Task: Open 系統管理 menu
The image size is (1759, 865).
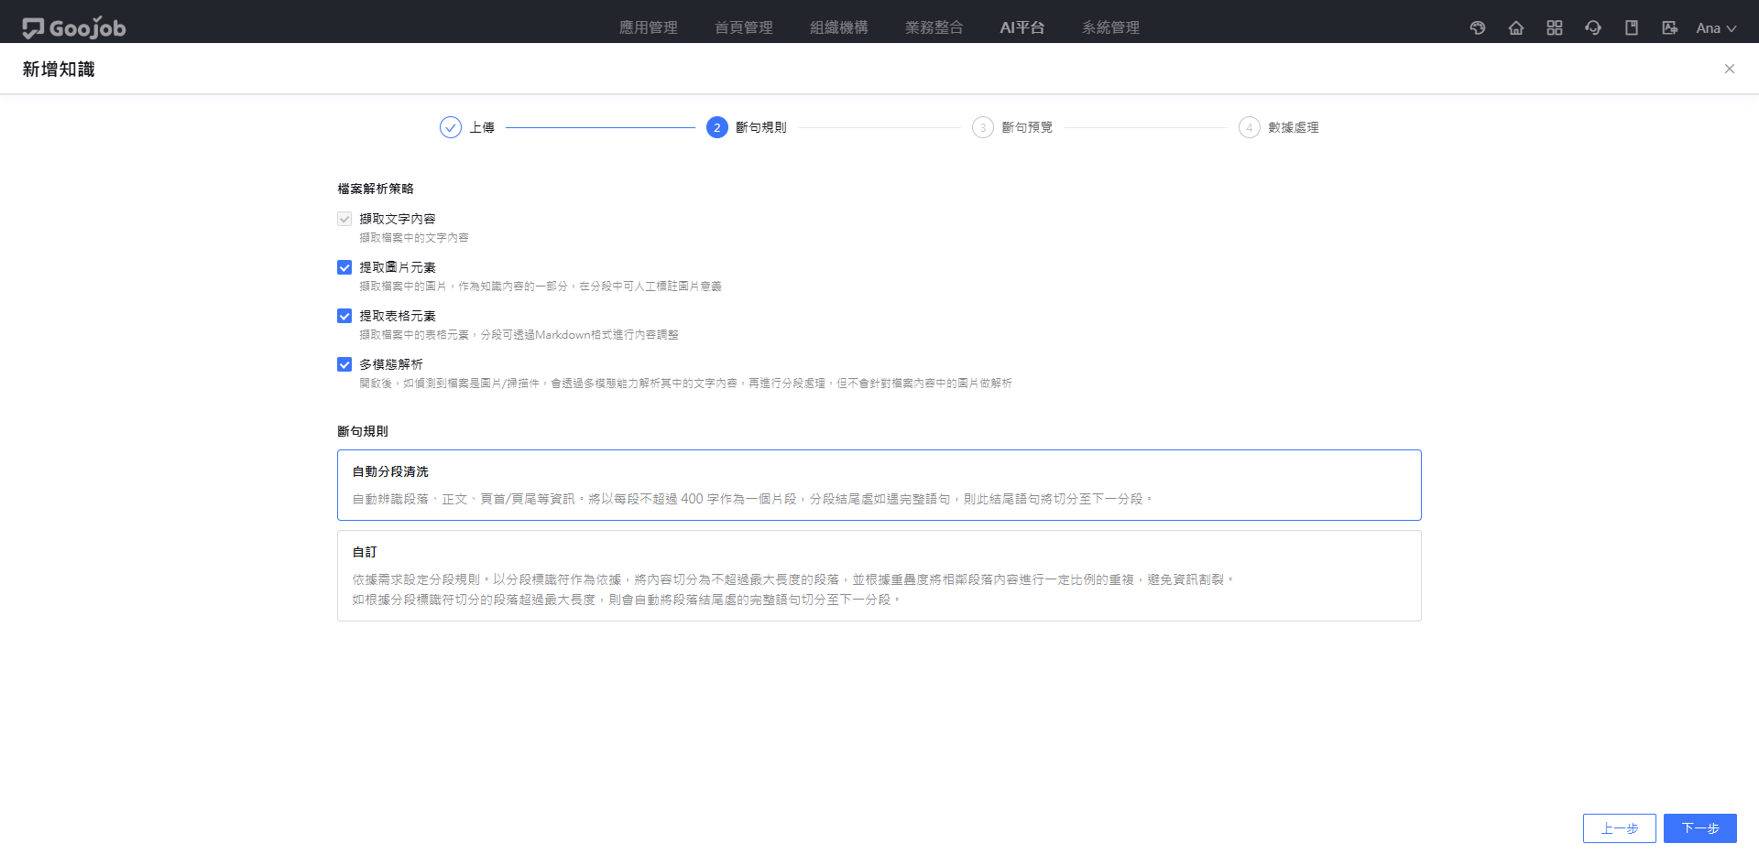Action: tap(1111, 27)
